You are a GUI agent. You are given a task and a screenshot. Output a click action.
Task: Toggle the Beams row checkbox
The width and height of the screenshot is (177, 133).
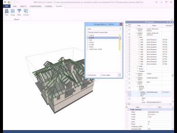pyautogui.click(x=129, y=69)
